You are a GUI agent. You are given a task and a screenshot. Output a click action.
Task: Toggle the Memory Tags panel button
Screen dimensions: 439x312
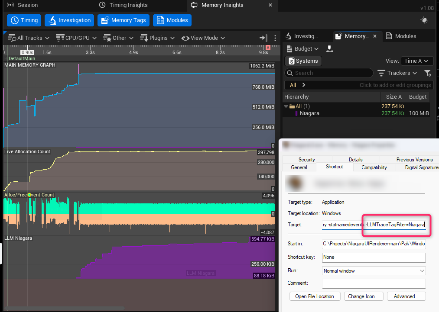tap(124, 20)
